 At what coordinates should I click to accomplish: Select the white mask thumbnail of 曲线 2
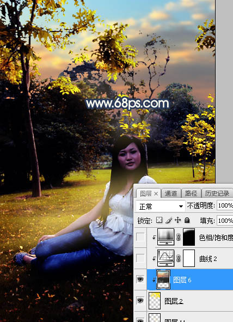click(x=189, y=258)
